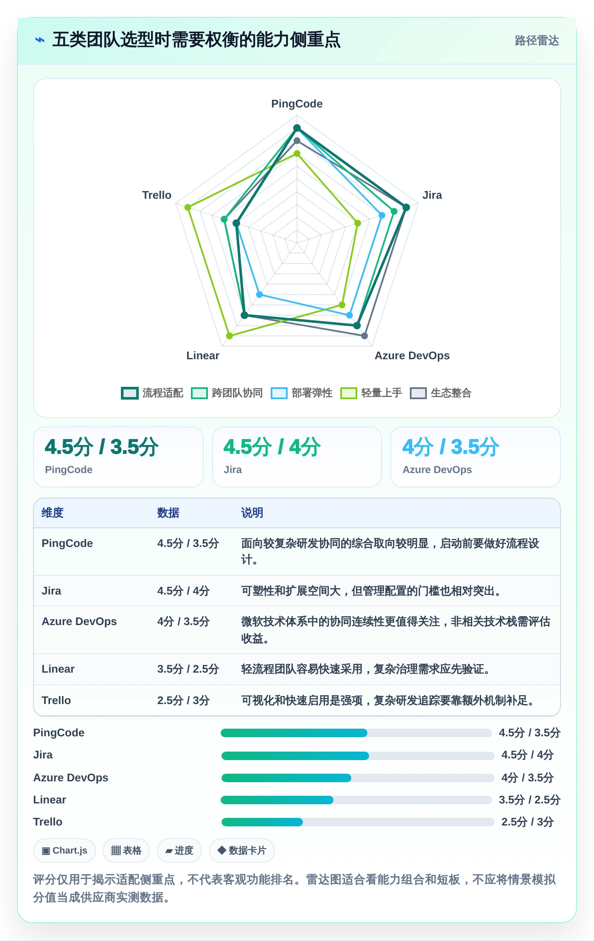Viewport: 594px width, 941px height.
Task: Click the PingCode label beside progress bar
Action: click(x=59, y=733)
